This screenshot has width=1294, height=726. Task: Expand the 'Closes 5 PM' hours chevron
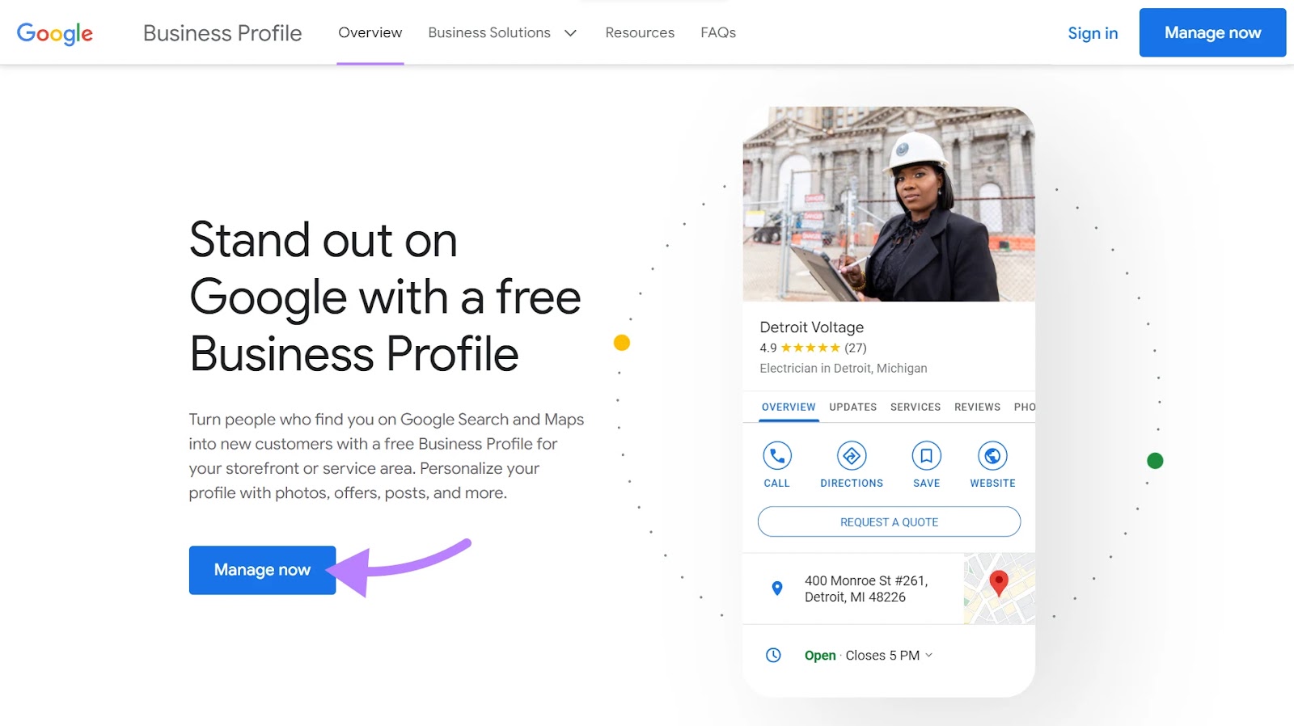[928, 656]
